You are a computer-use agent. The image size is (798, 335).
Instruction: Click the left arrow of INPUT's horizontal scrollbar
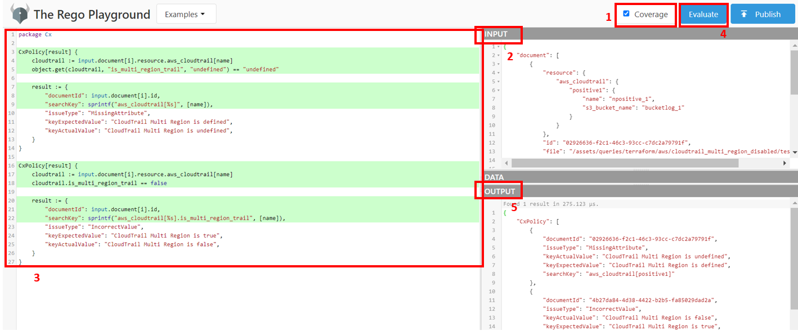[x=506, y=163]
